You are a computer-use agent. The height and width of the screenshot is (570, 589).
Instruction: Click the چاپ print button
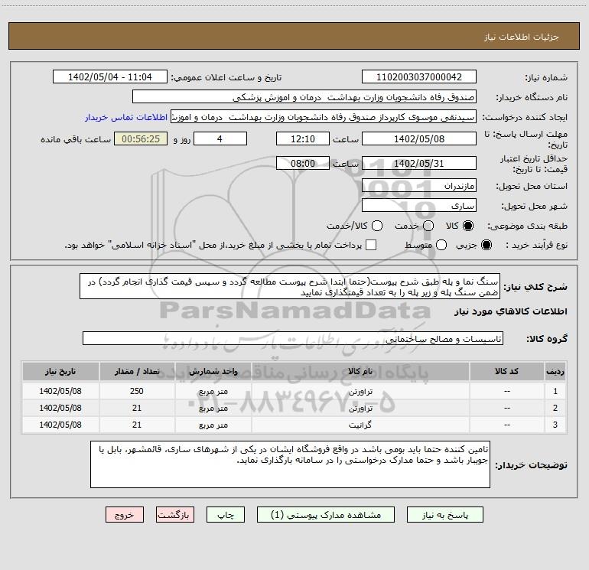226,515
